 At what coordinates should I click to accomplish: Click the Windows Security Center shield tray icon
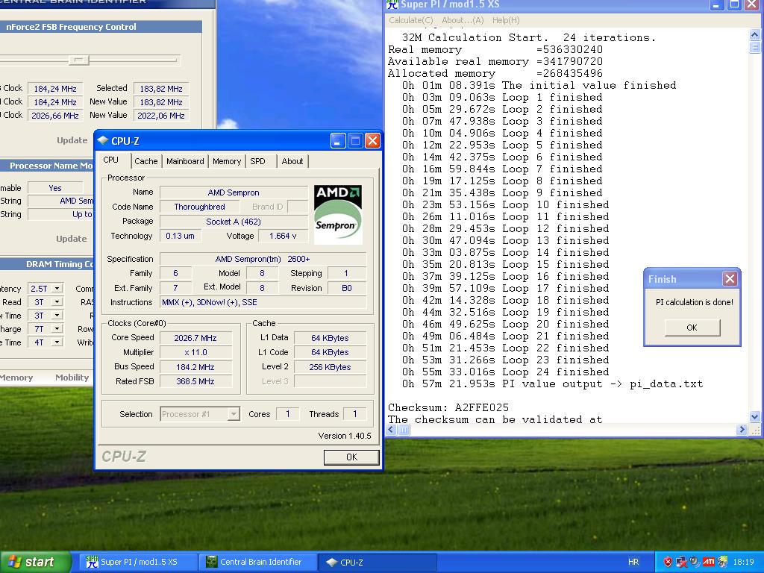click(668, 562)
